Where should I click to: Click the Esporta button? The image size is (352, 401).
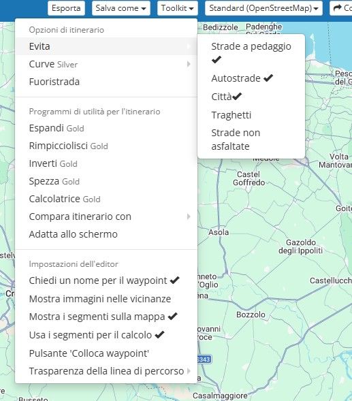pos(66,8)
